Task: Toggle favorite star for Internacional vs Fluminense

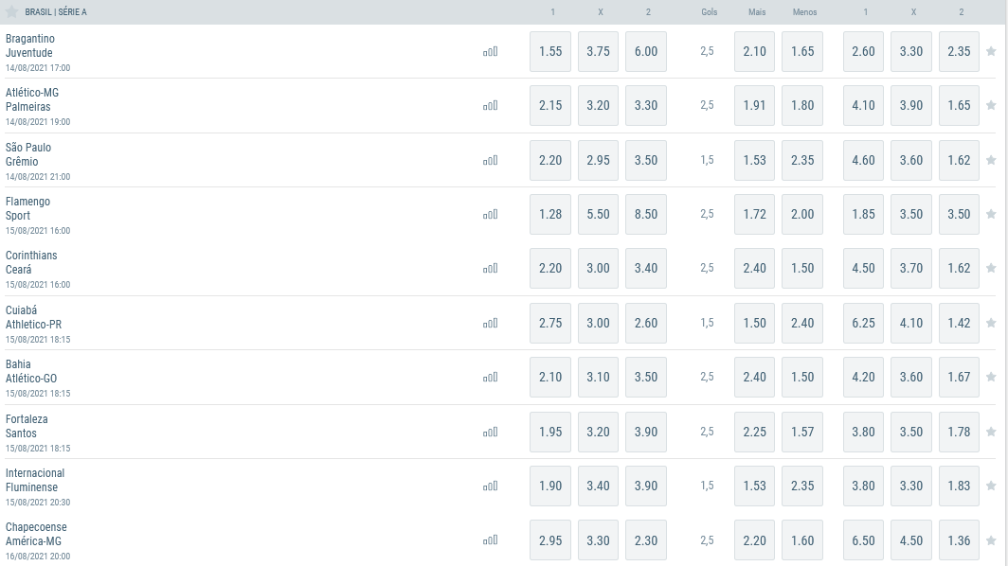Action: coord(991,486)
